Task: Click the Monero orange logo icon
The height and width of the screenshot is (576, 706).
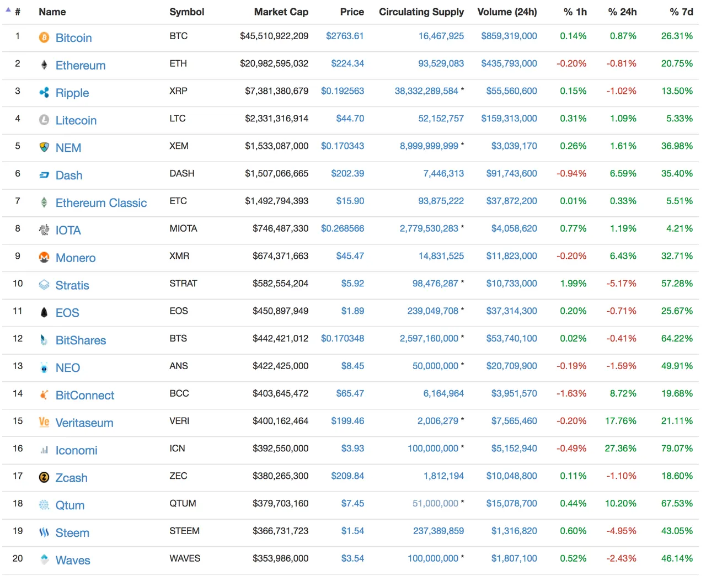Action: click(x=44, y=257)
